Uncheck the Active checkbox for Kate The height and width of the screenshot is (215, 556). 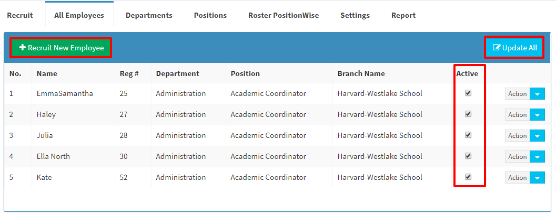point(468,177)
